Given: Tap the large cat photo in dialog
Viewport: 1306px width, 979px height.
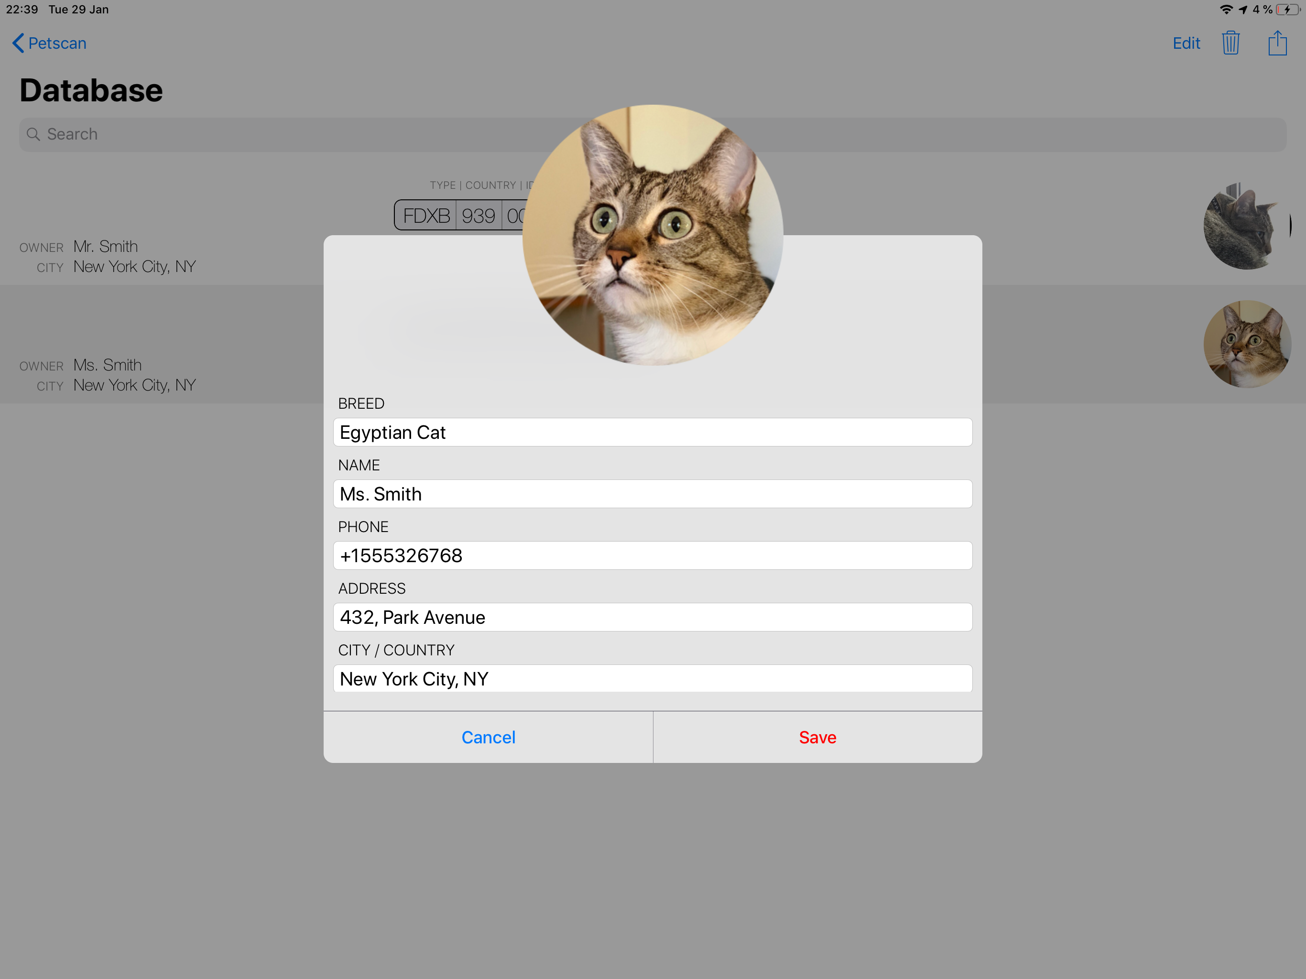Looking at the screenshot, I should coord(653,235).
